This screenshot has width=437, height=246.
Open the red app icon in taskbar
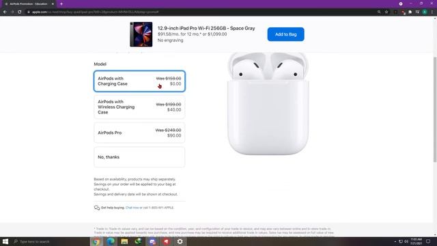[x=167, y=241]
